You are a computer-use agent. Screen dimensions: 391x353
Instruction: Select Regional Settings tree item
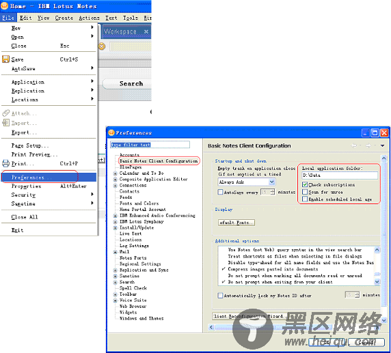point(140,264)
